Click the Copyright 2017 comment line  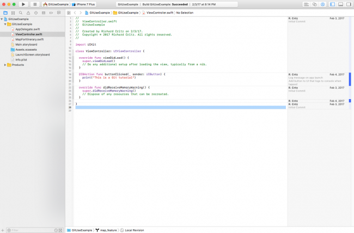coord(124,35)
